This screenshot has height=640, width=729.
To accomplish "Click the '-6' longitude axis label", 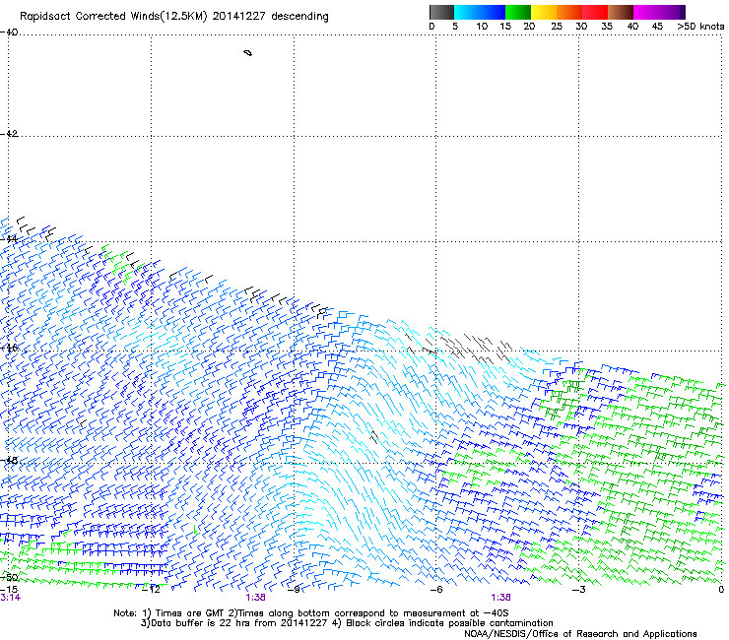I will pos(435,590).
